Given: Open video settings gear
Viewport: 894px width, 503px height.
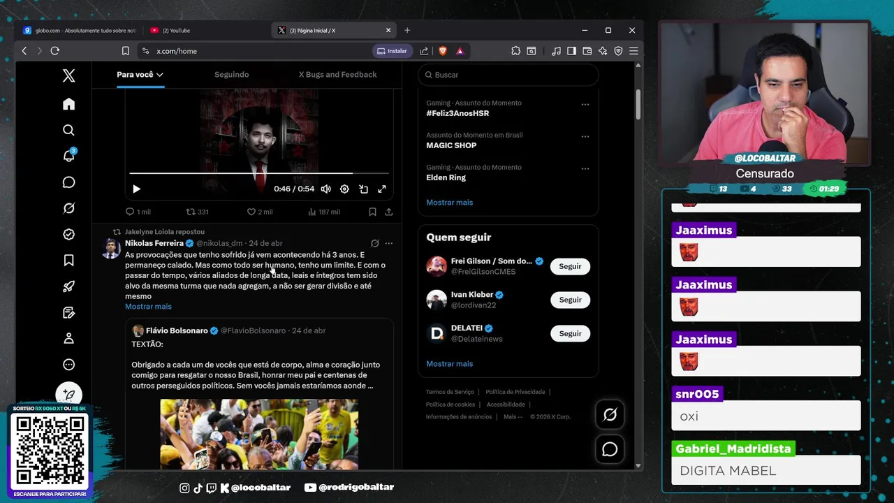Looking at the screenshot, I should tap(344, 189).
